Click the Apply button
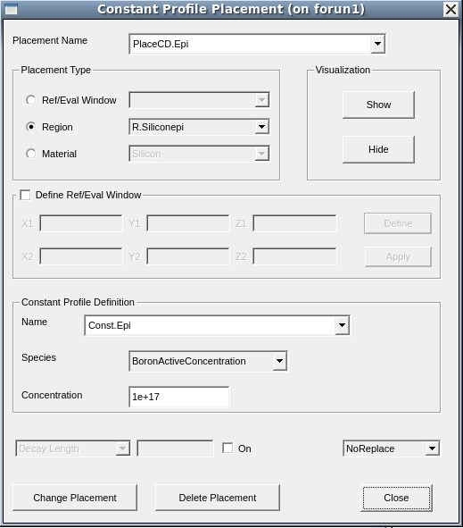This screenshot has height=528, width=463. click(x=398, y=256)
